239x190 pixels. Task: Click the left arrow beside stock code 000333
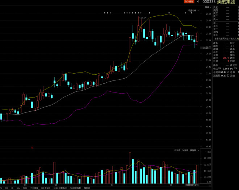198,1
